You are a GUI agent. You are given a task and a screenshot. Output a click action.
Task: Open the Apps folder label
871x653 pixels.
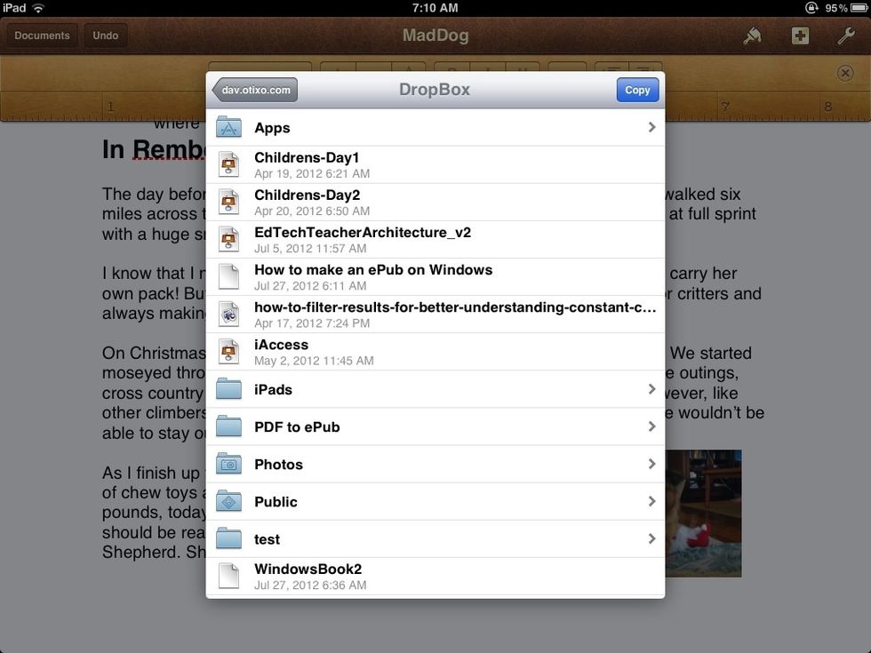tap(272, 128)
